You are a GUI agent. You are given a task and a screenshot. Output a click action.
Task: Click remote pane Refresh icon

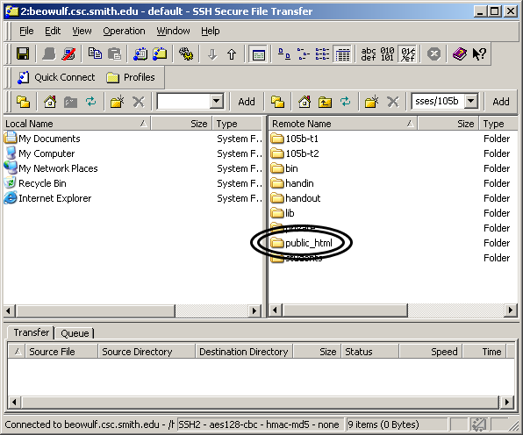click(x=345, y=102)
